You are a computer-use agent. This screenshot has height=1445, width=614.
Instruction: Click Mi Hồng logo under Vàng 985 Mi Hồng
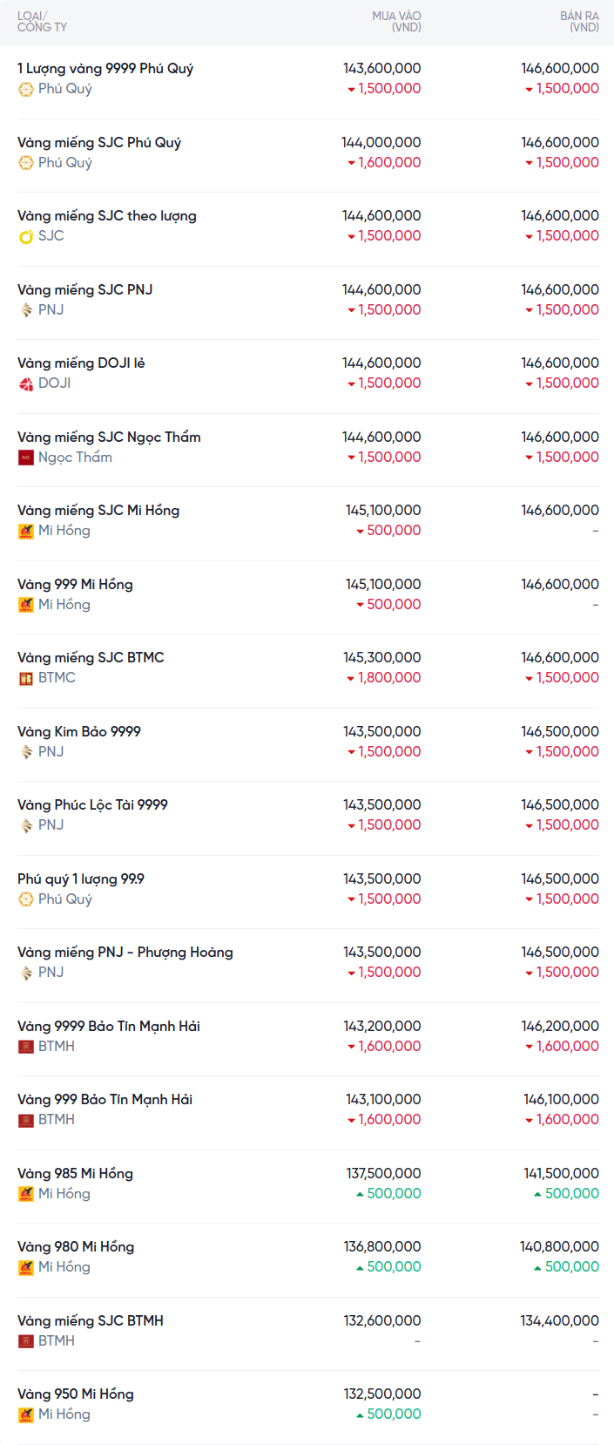(x=26, y=1194)
